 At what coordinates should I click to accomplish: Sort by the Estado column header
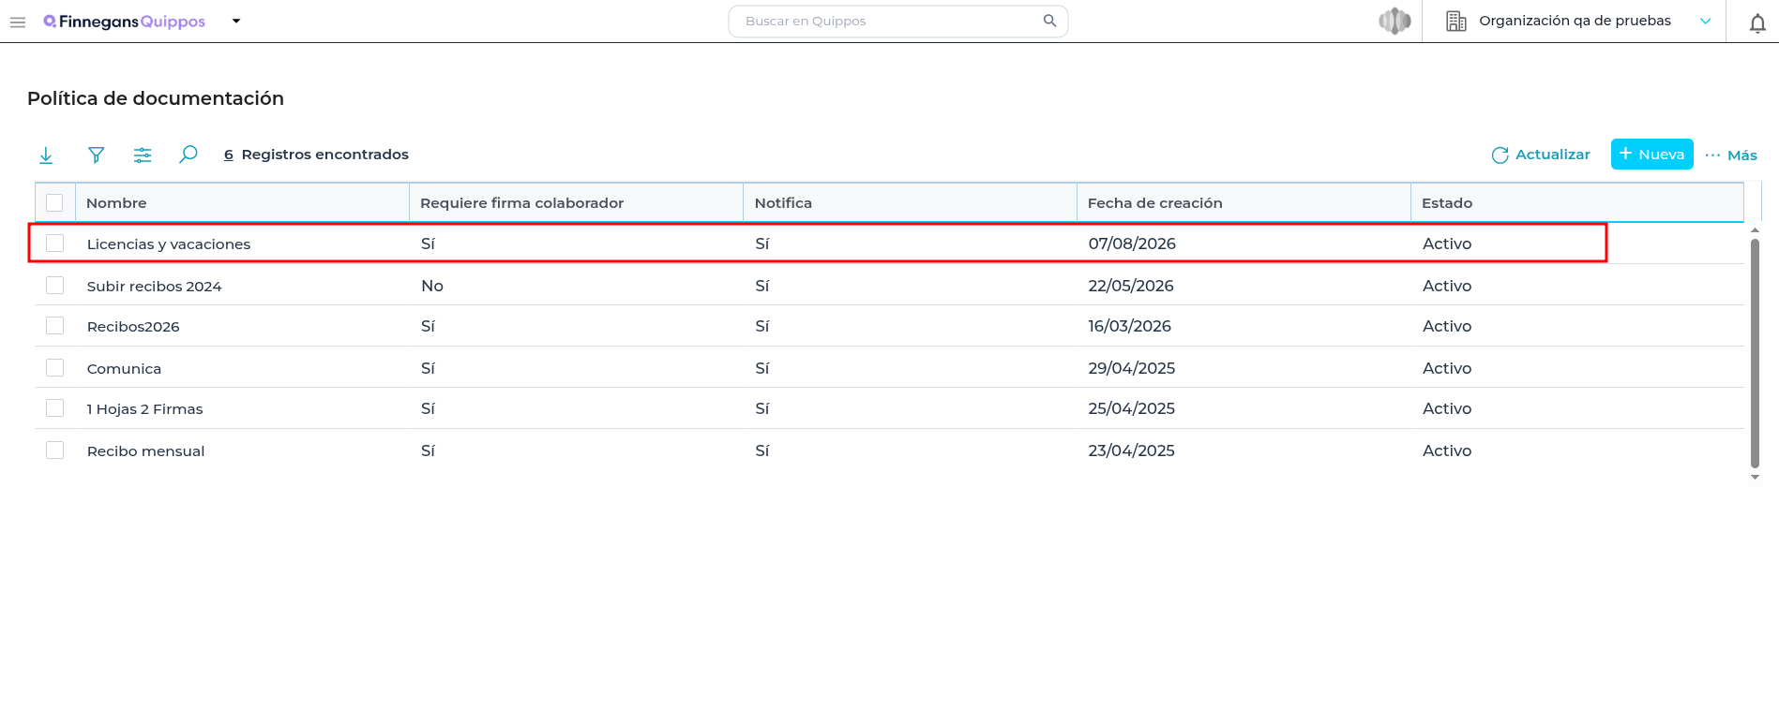pos(1577,202)
